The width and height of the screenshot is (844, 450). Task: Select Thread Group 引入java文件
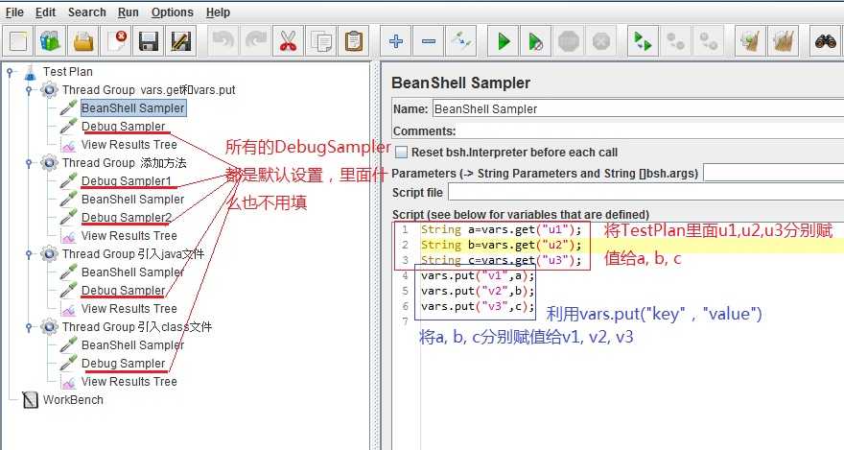[133, 253]
